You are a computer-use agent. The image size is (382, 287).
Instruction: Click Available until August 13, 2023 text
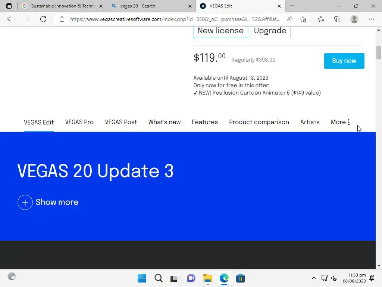tap(231, 78)
